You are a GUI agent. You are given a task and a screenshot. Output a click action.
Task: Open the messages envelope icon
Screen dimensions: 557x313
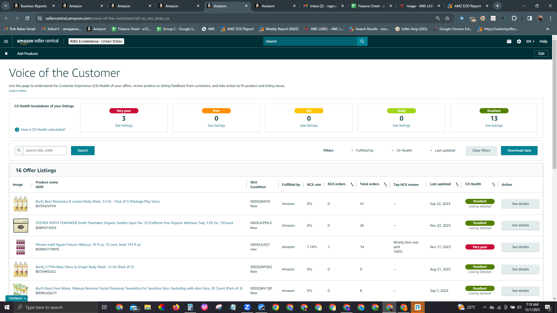coord(509,41)
